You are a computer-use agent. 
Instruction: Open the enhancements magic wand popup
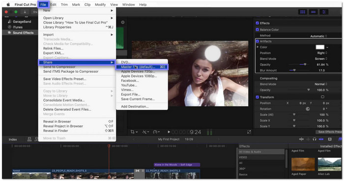[x=145, y=132]
